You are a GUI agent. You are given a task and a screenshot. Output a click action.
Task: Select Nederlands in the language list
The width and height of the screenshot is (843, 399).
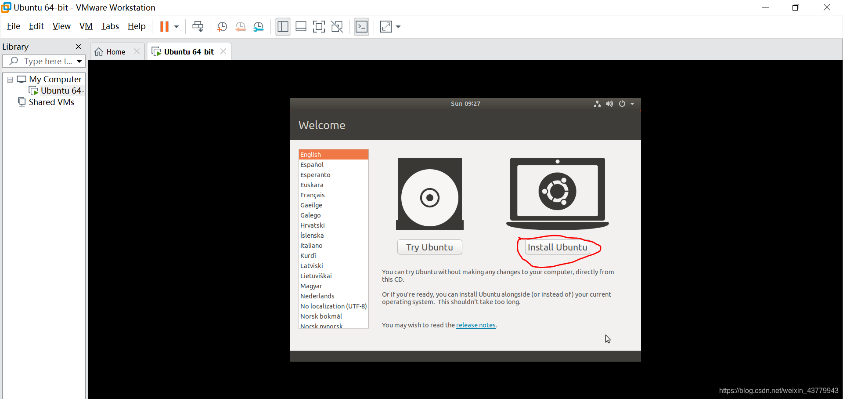333,296
